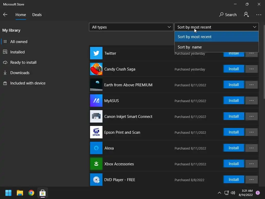265x199 pixels.
Task: Click the Included with device gift icon
Action: coord(5,83)
